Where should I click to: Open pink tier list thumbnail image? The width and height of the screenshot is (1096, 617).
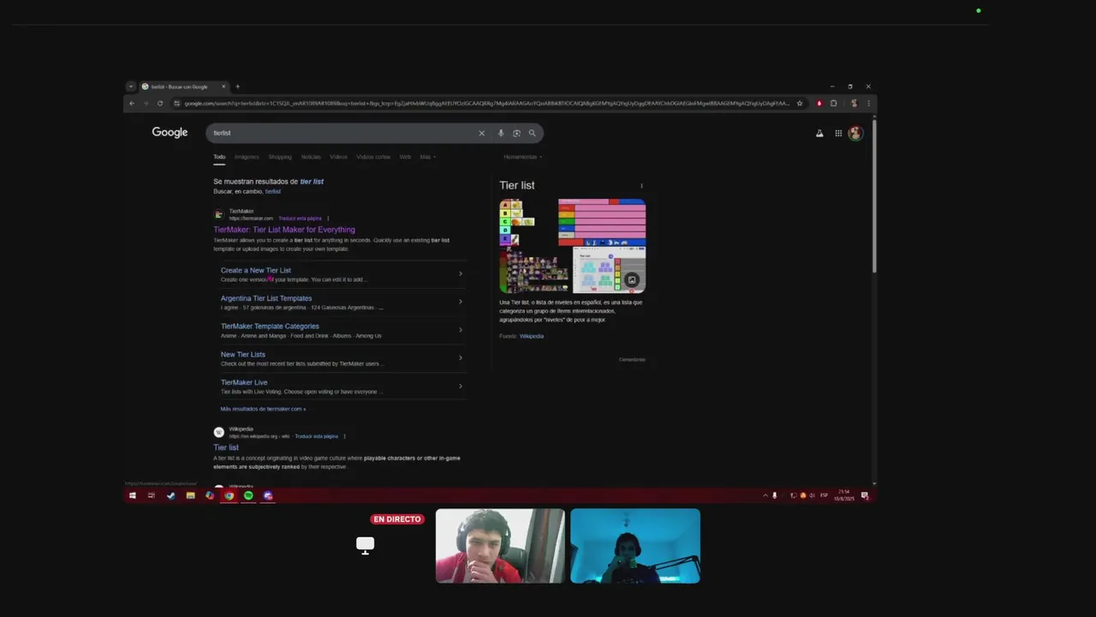point(602,223)
